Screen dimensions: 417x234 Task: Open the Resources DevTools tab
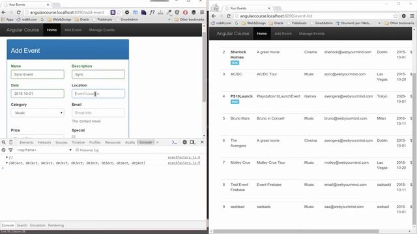pos(113,142)
